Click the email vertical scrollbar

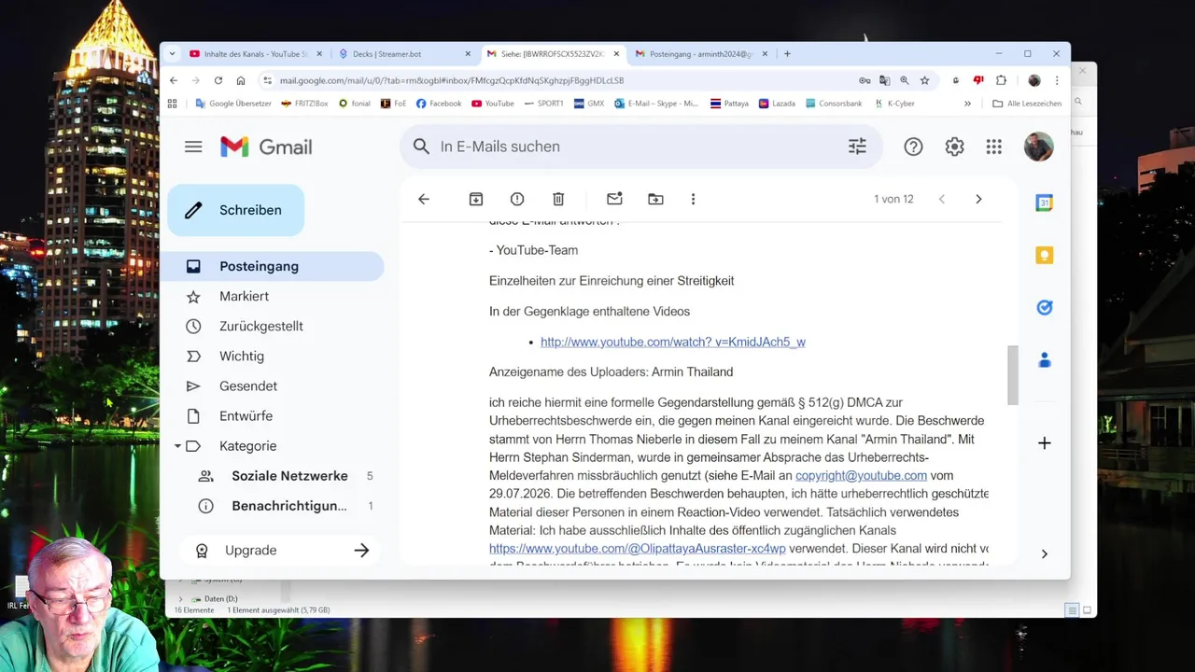coord(1013,375)
